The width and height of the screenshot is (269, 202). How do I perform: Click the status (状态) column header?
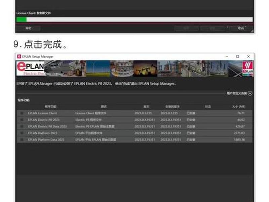pyautogui.click(x=208, y=107)
